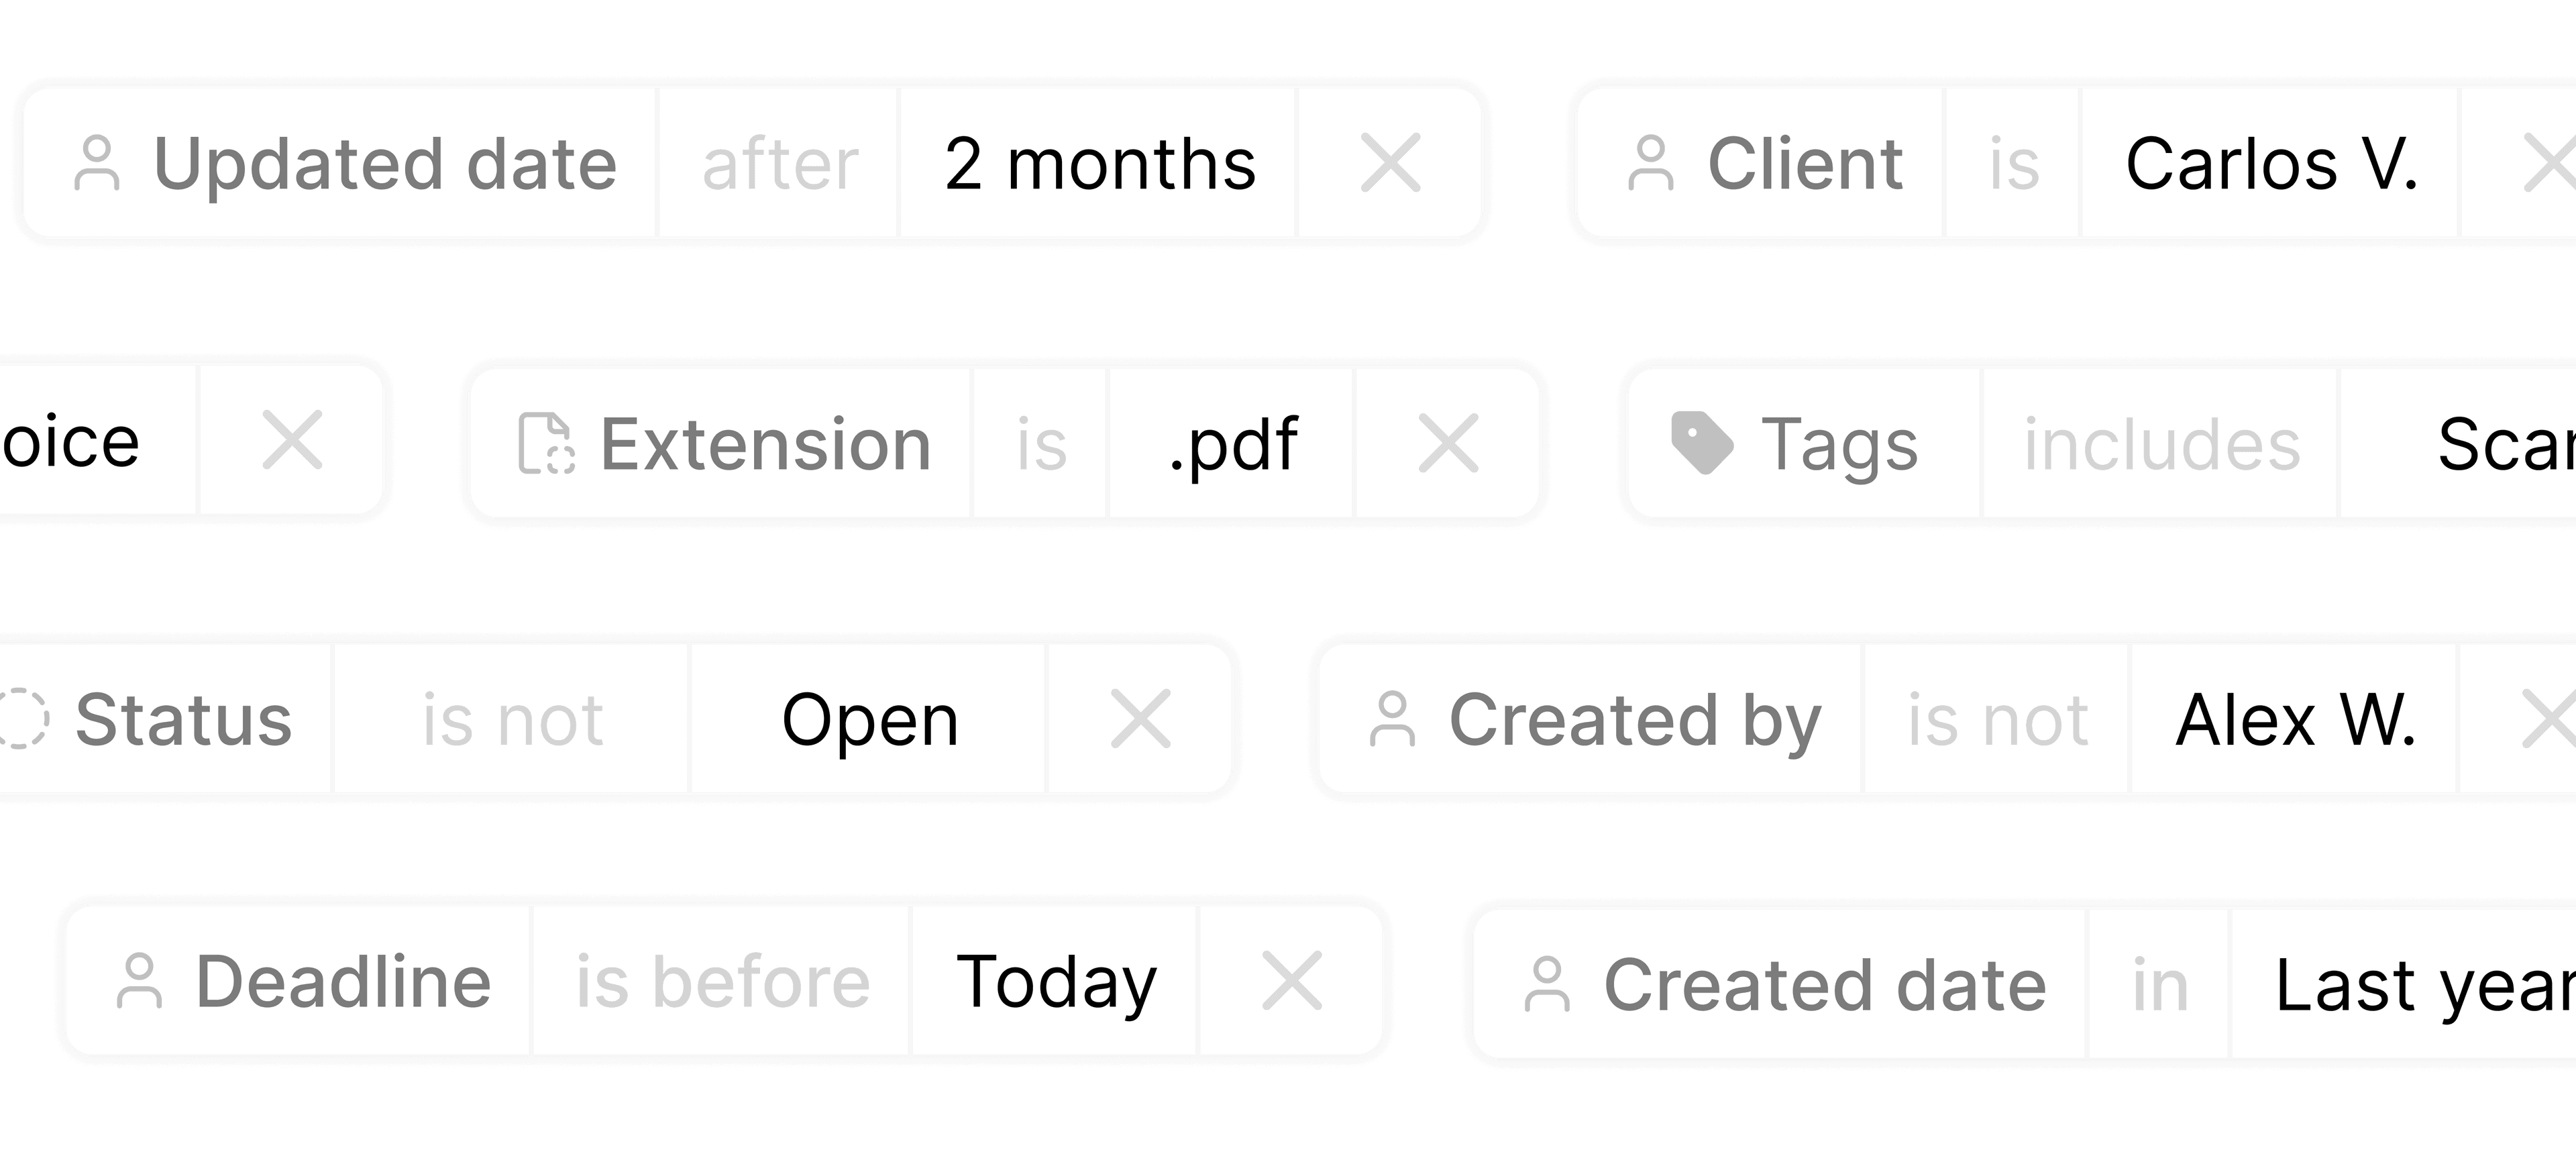This screenshot has width=2576, height=1158.
Task: Click the person icon beside Created date
Action: pos(1547,985)
